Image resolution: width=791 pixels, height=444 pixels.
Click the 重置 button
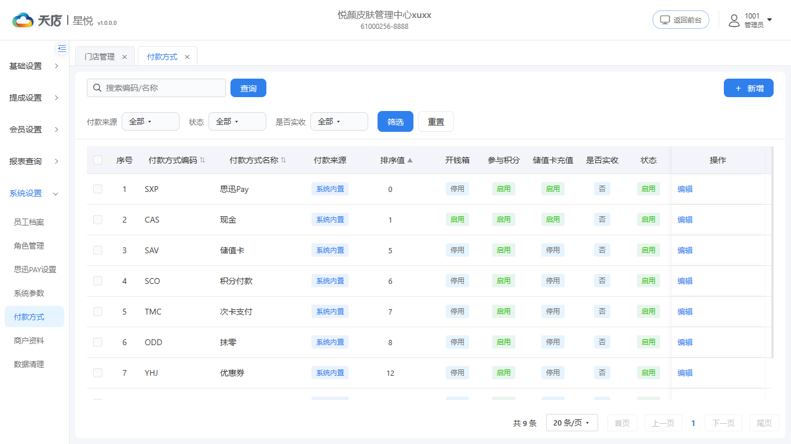(x=436, y=121)
